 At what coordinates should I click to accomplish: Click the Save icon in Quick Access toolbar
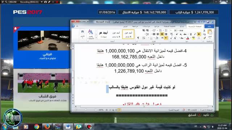tap(208, 22)
